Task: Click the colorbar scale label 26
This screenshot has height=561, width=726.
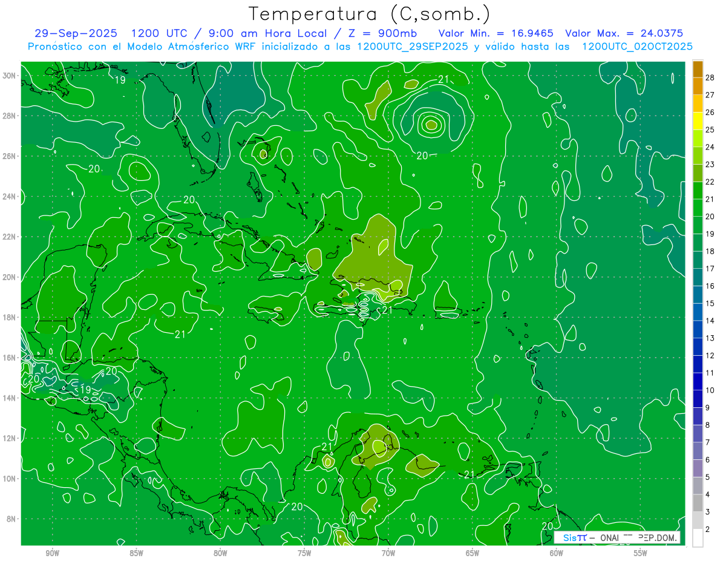Action: (710, 112)
